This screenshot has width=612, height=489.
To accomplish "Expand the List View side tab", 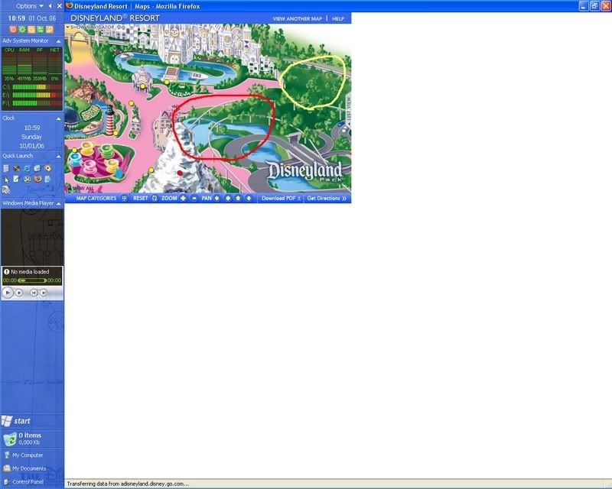I will click(348, 111).
